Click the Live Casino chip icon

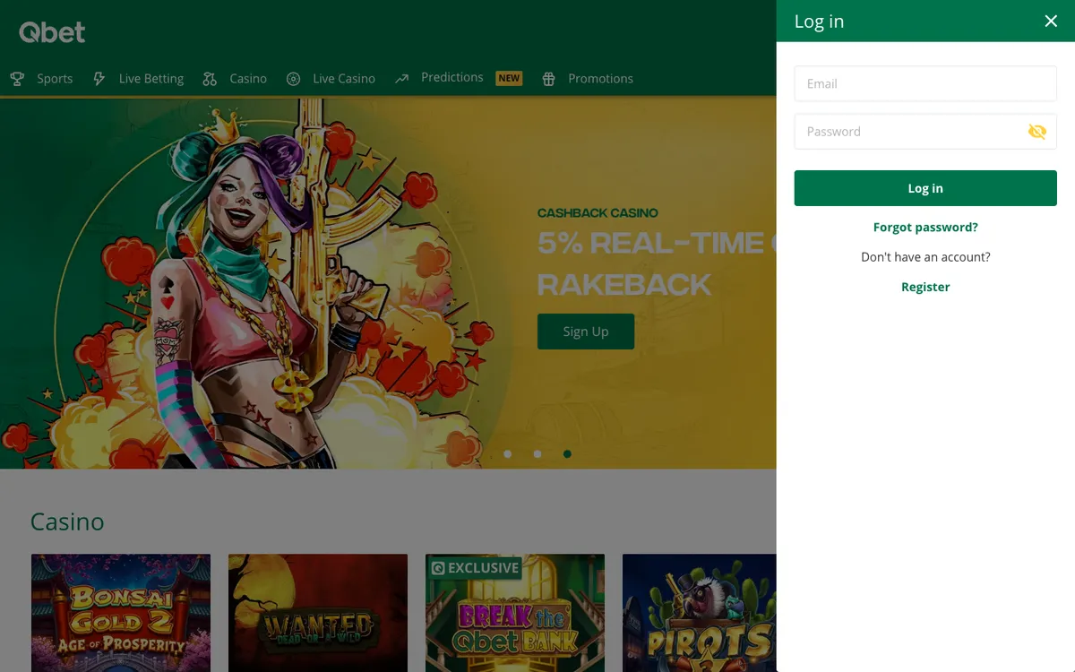pyautogui.click(x=293, y=79)
